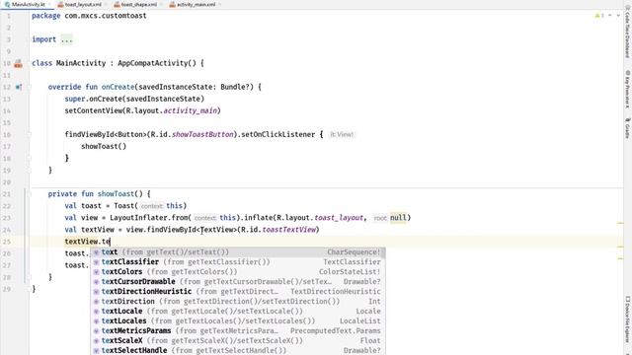Select 'textDirection' completion suggestion
632x355 pixels.
click(238, 302)
